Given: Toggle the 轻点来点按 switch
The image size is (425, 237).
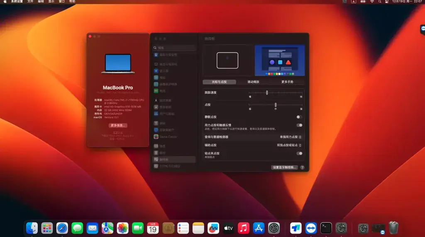Looking at the screenshot, I should pyautogui.click(x=299, y=153).
